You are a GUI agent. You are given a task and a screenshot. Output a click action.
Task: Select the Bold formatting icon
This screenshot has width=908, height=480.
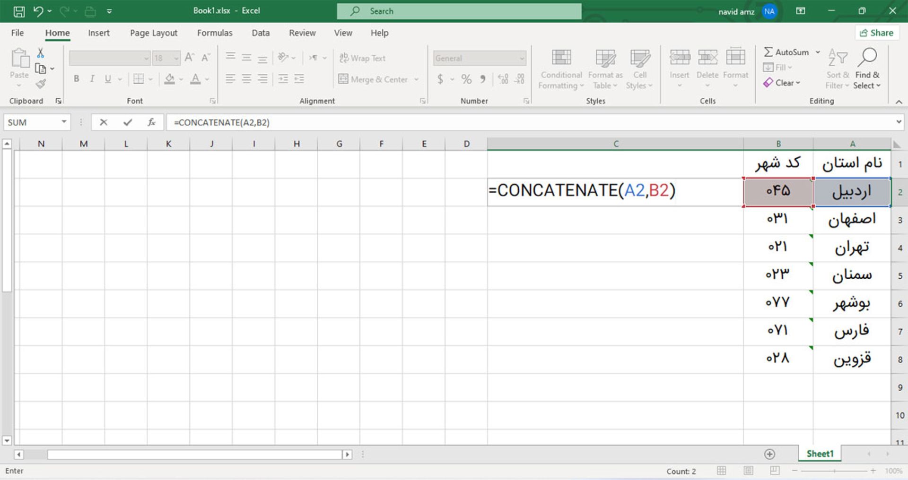pos(76,79)
